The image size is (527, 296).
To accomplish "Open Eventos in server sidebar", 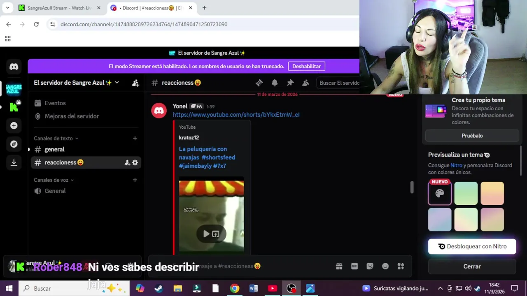I will 86,103.
